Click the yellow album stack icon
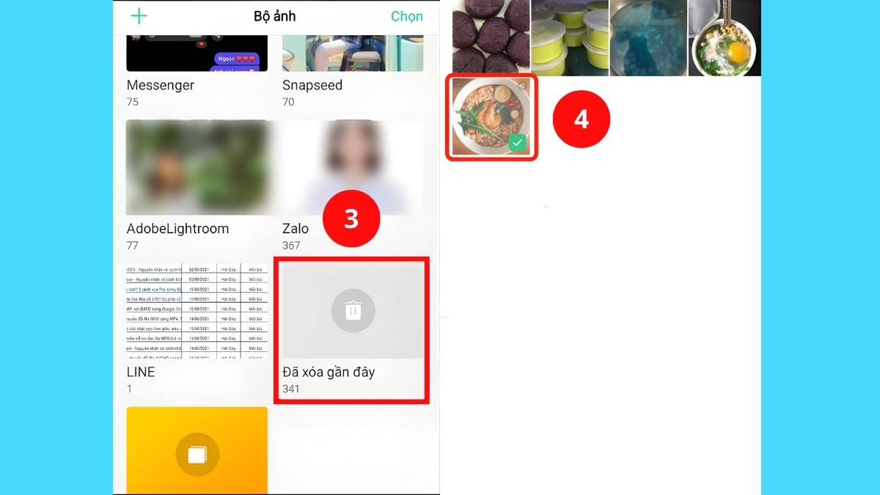880x495 pixels. point(197,455)
